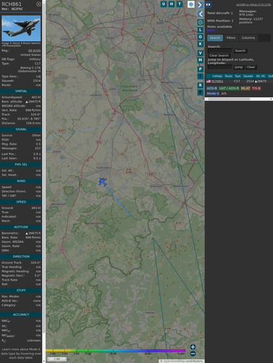Click the aircraft table horizontal scrollbar
Image resolution: width=273 pixels, height=363 pixels.
click(239, 99)
